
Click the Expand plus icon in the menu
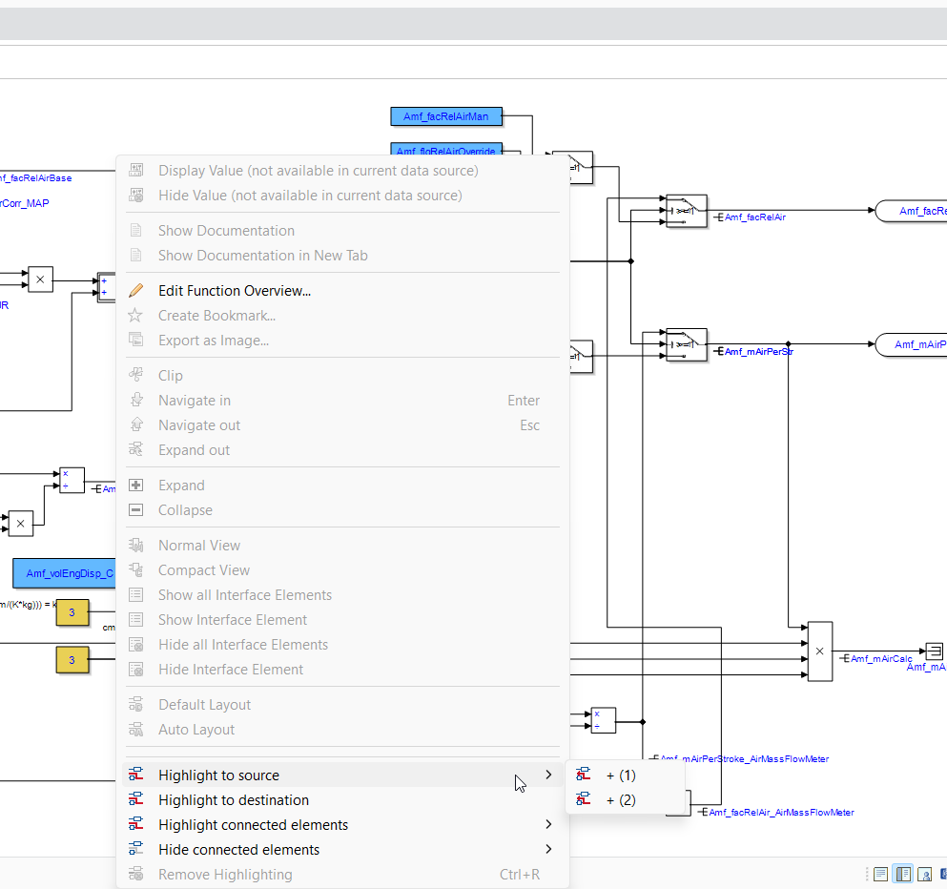click(x=136, y=485)
